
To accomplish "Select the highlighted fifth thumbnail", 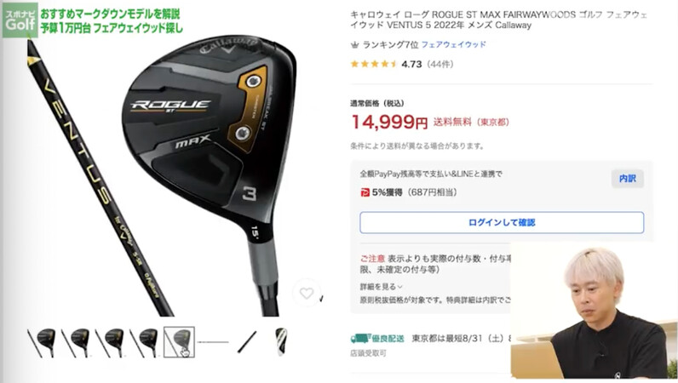I will tap(179, 342).
